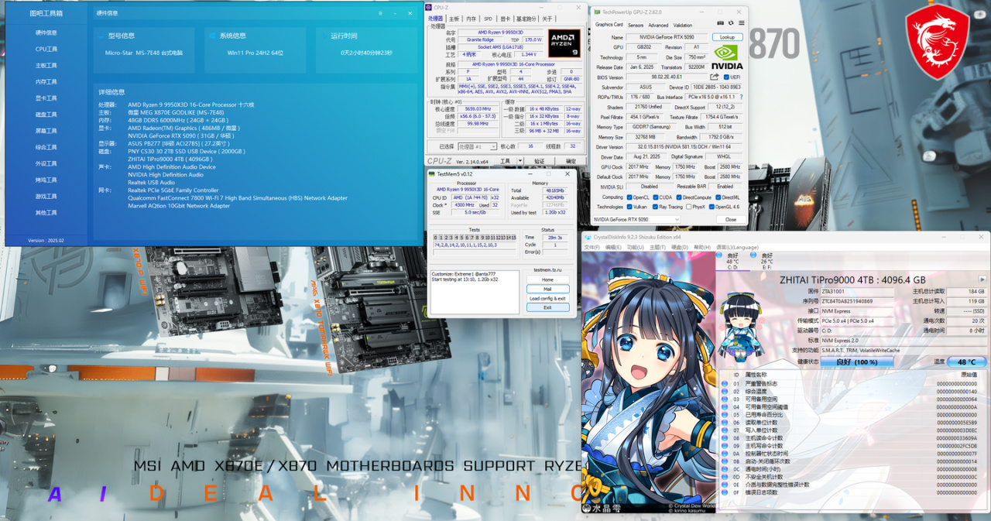Screen dimensions: 991x521
Task: Click the Mail button in TestMem5
Action: (547, 289)
